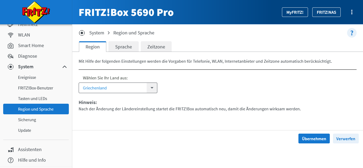Screen dimensions: 363x168
Task: Click the WLAN wifi icon
Action: click(11, 35)
